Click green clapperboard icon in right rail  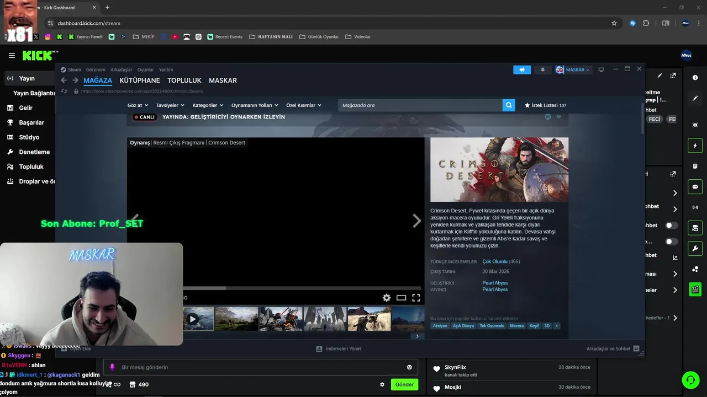click(695, 289)
